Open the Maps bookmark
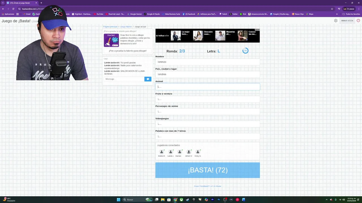This screenshot has height=203, width=362. pyautogui.click(x=309, y=14)
